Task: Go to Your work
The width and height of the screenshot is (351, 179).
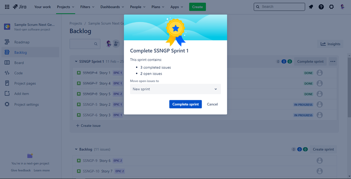Action: [x=43, y=7]
